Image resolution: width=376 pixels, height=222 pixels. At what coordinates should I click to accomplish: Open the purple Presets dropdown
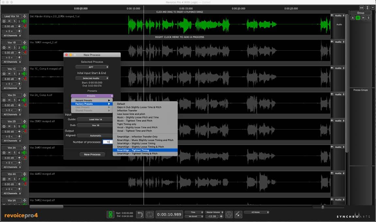pyautogui.click(x=92, y=96)
